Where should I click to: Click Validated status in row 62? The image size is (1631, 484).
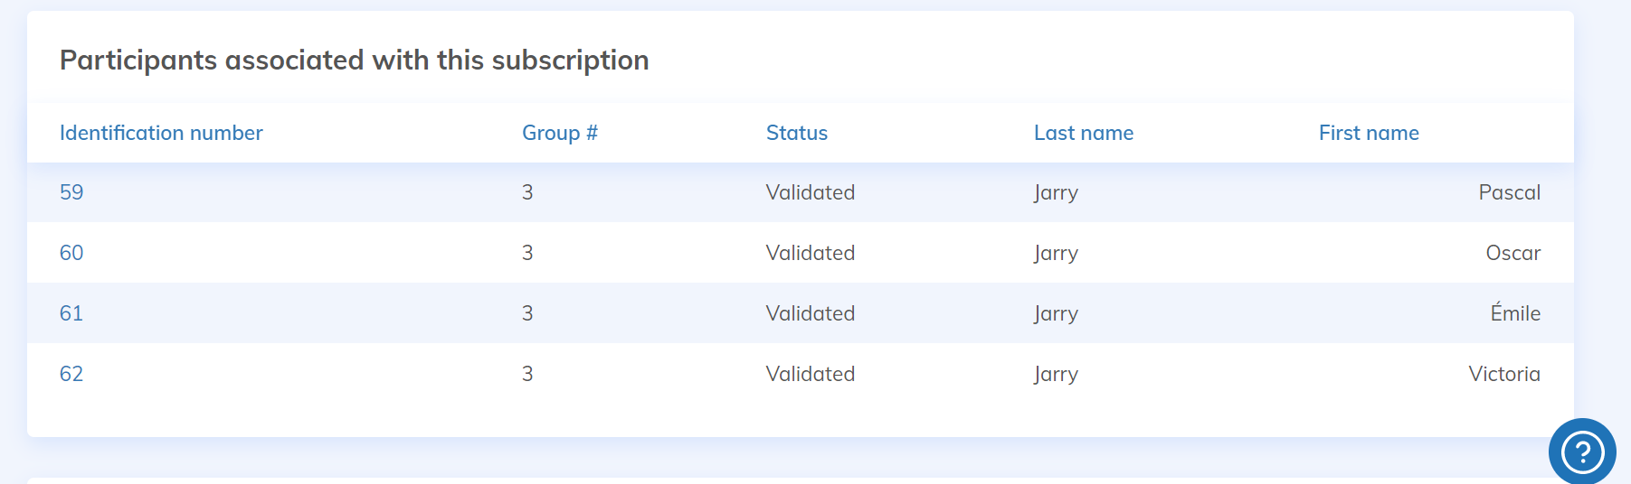point(810,374)
